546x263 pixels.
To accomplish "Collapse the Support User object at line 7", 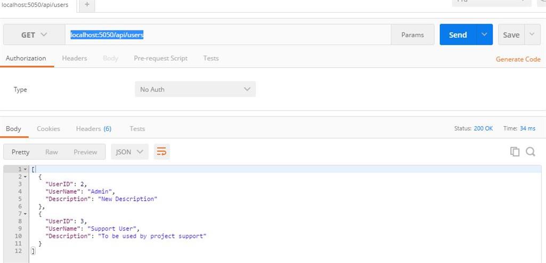I will point(25,213).
